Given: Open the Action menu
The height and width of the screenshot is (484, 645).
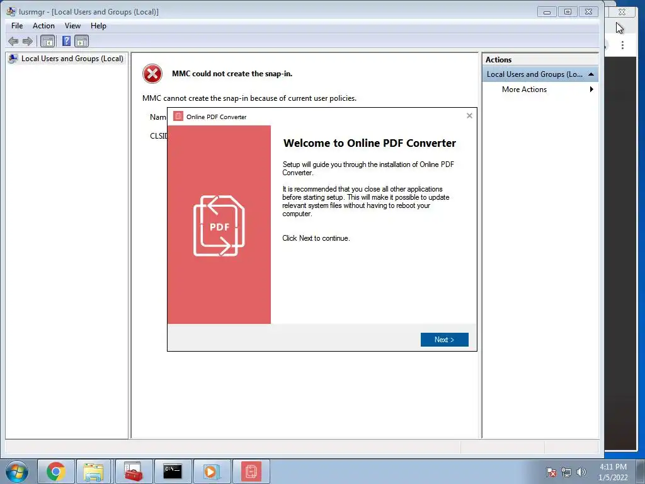Looking at the screenshot, I should [x=43, y=25].
